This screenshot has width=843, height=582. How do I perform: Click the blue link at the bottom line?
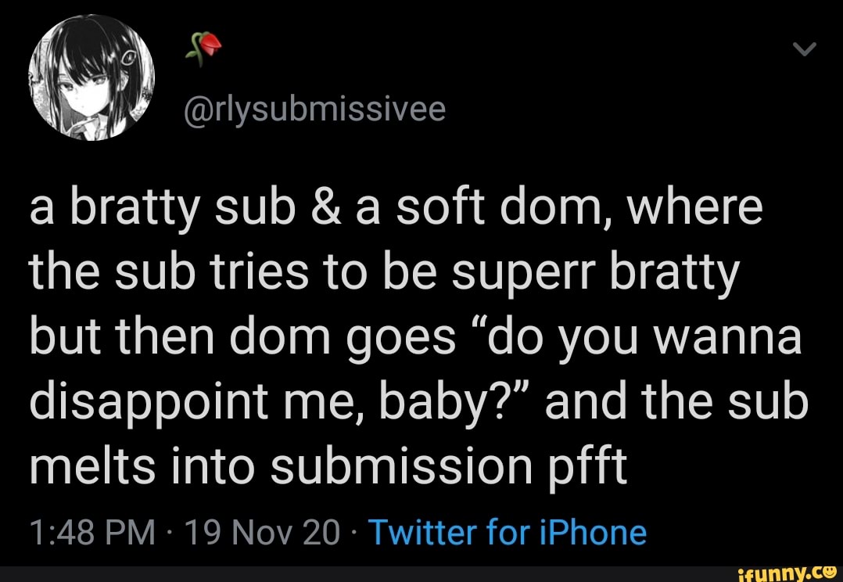(x=509, y=532)
